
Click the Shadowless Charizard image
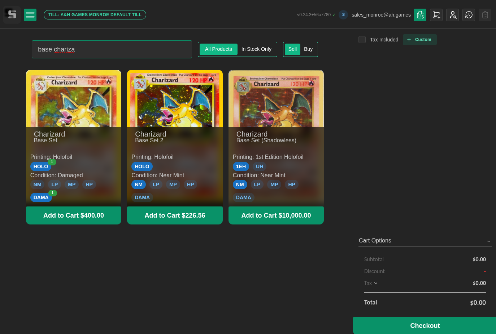tap(276, 98)
